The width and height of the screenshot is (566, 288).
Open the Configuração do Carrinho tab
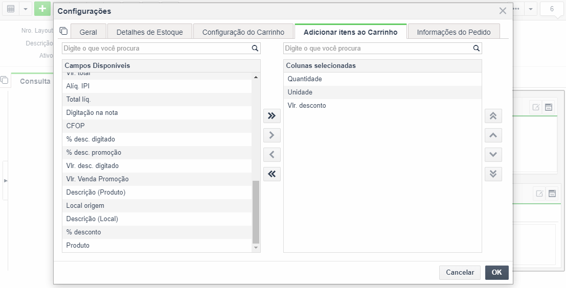(243, 32)
